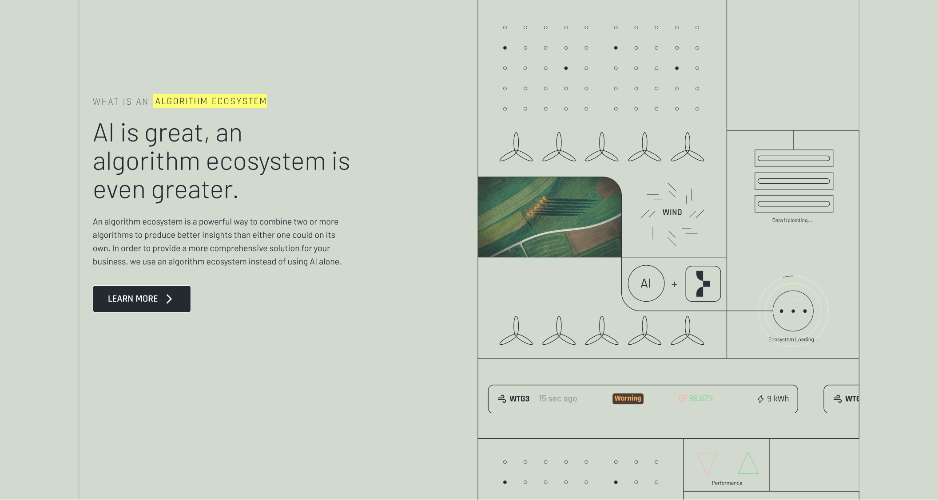Viewport: 938px width, 500px height.
Task: Click the 'Ecosystem Loading...' text
Action: point(793,339)
